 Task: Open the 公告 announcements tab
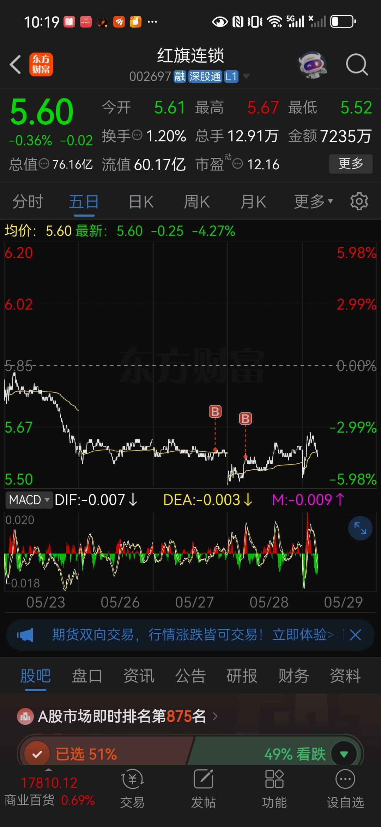pos(190,676)
